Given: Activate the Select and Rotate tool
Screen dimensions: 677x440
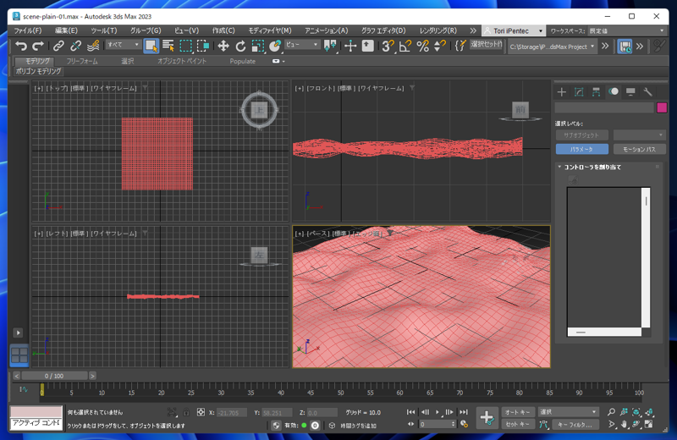Looking at the screenshot, I should point(240,46).
